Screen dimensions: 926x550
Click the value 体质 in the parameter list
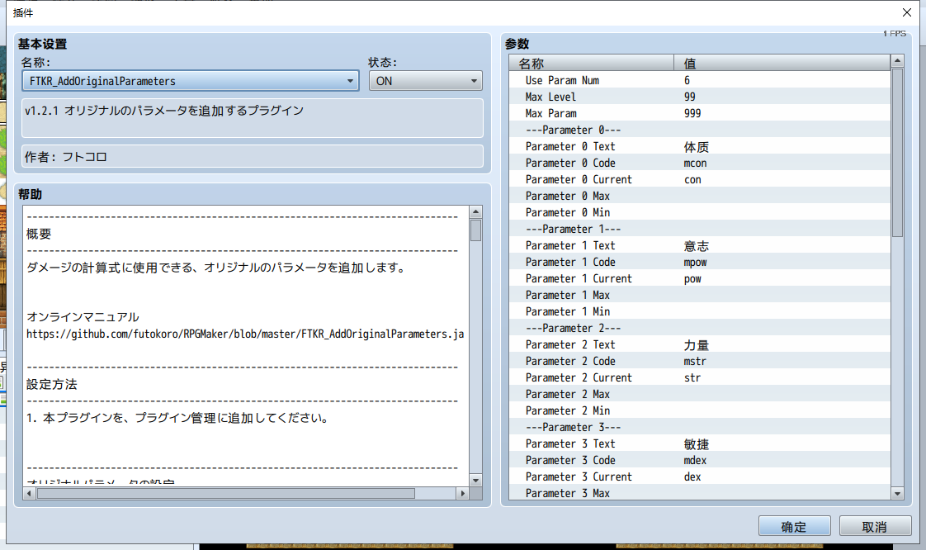697,146
